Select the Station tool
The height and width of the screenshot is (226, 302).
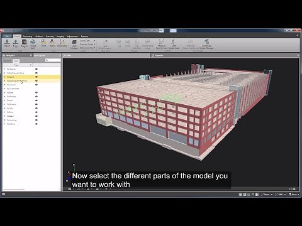pyautogui.click(x=52, y=43)
